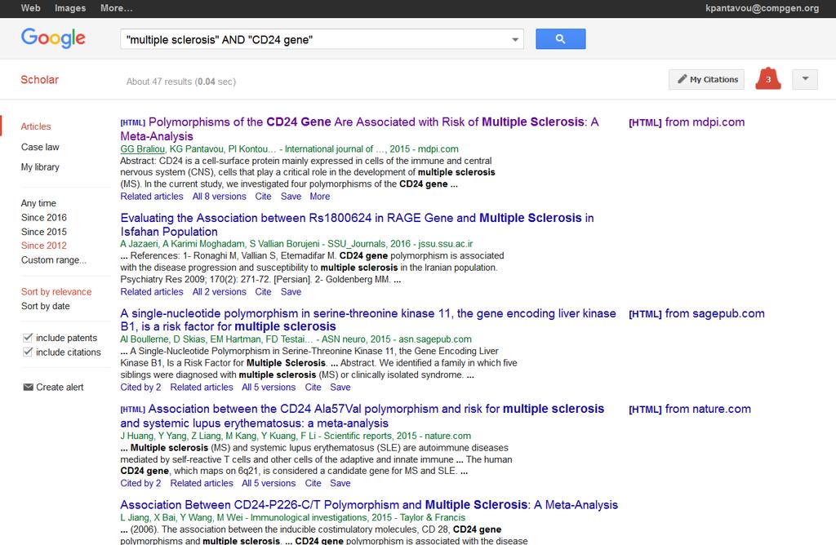Open CD24 Ala57Val polymorphism article title
The height and width of the screenshot is (545, 836).
click(x=362, y=416)
